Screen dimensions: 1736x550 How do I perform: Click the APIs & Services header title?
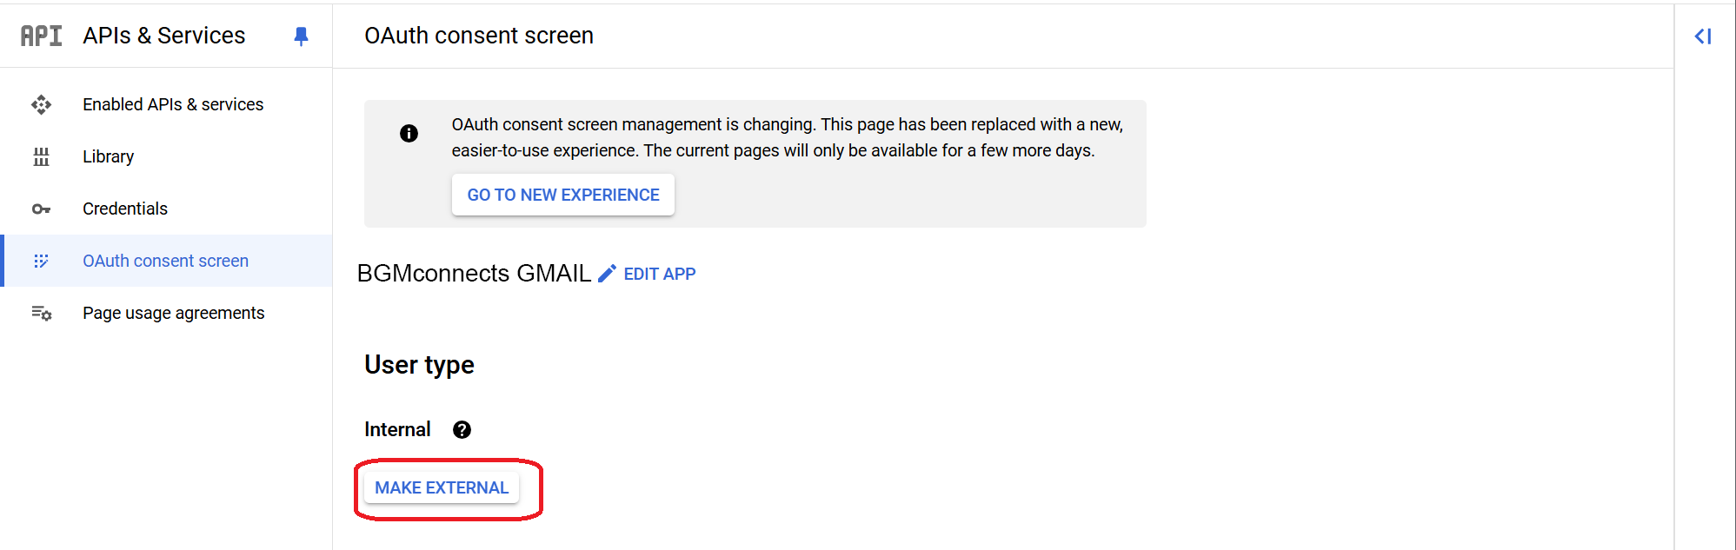(x=164, y=36)
